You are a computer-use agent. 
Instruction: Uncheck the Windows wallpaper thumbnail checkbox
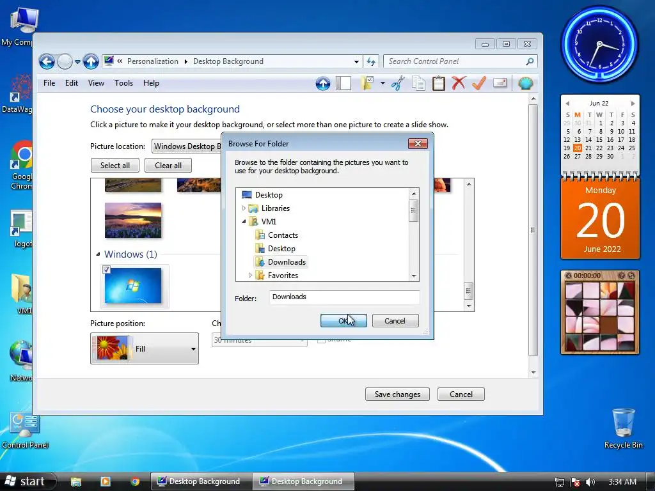107,269
